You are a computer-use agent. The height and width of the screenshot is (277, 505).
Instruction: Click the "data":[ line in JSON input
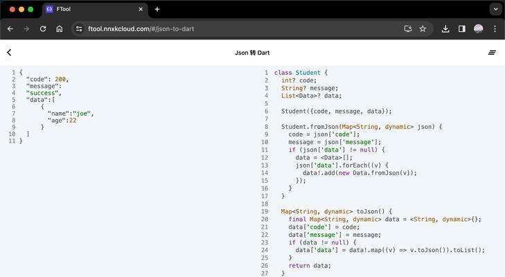pyautogui.click(x=41, y=100)
